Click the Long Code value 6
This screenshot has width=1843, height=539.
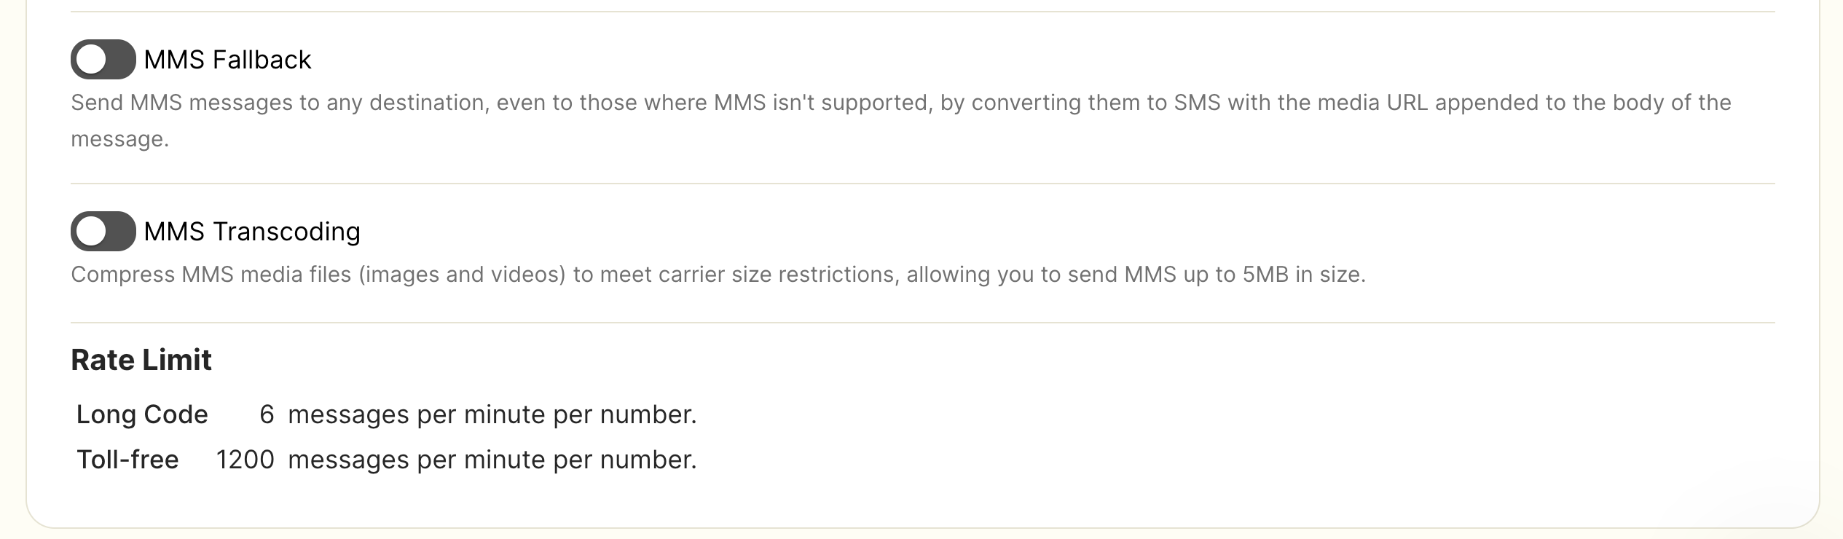[267, 414]
